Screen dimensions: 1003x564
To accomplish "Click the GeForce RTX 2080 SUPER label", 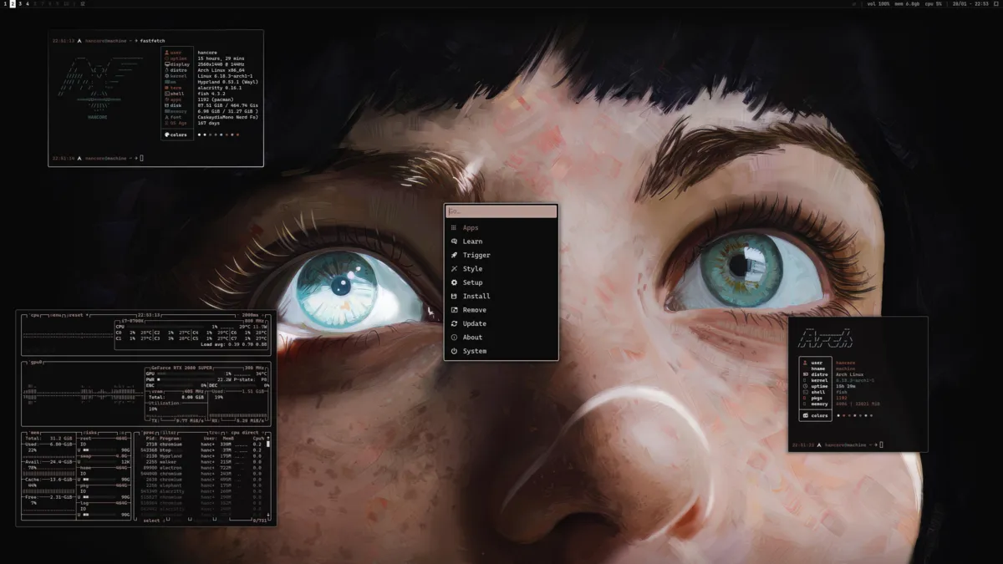I will click(181, 368).
